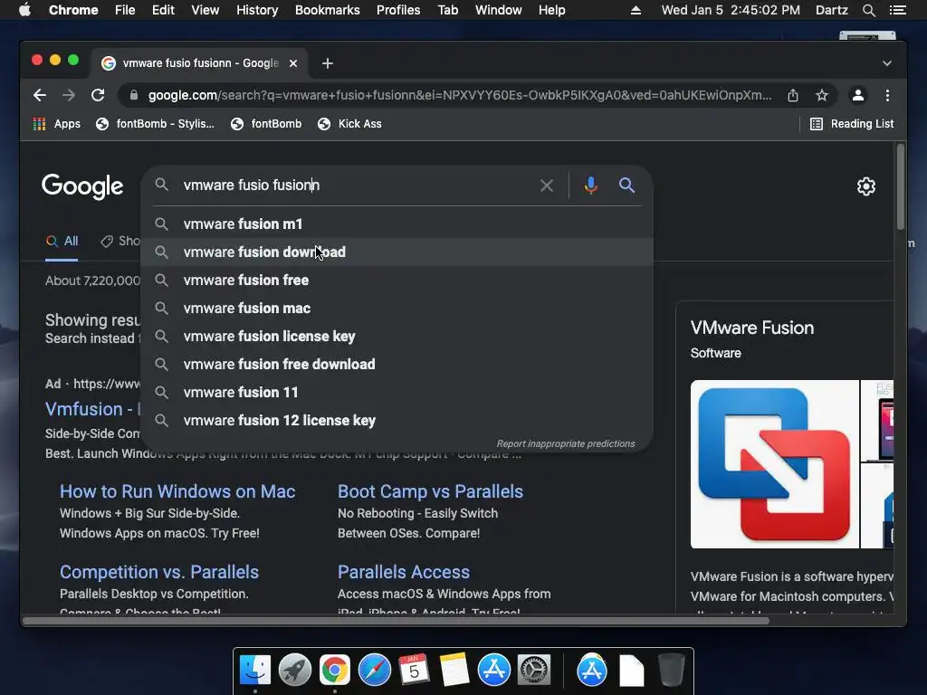Viewport: 927px width, 695px height.
Task: Click the Google logo
Action: click(82, 186)
